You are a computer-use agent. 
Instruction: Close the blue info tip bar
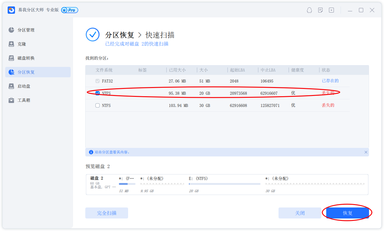[x=366, y=152]
